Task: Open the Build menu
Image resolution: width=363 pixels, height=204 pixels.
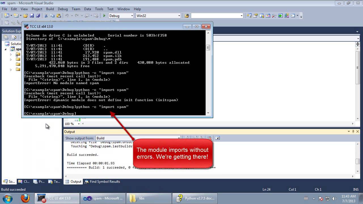Action: click(50, 9)
